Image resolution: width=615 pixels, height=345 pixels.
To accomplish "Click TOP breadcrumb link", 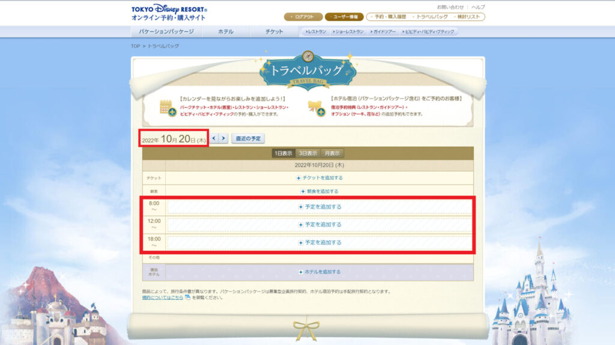I will pyautogui.click(x=135, y=46).
